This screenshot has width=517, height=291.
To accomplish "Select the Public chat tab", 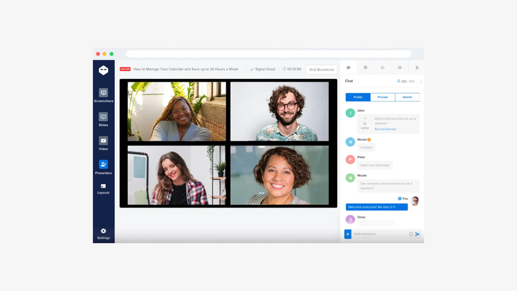I will click(358, 97).
